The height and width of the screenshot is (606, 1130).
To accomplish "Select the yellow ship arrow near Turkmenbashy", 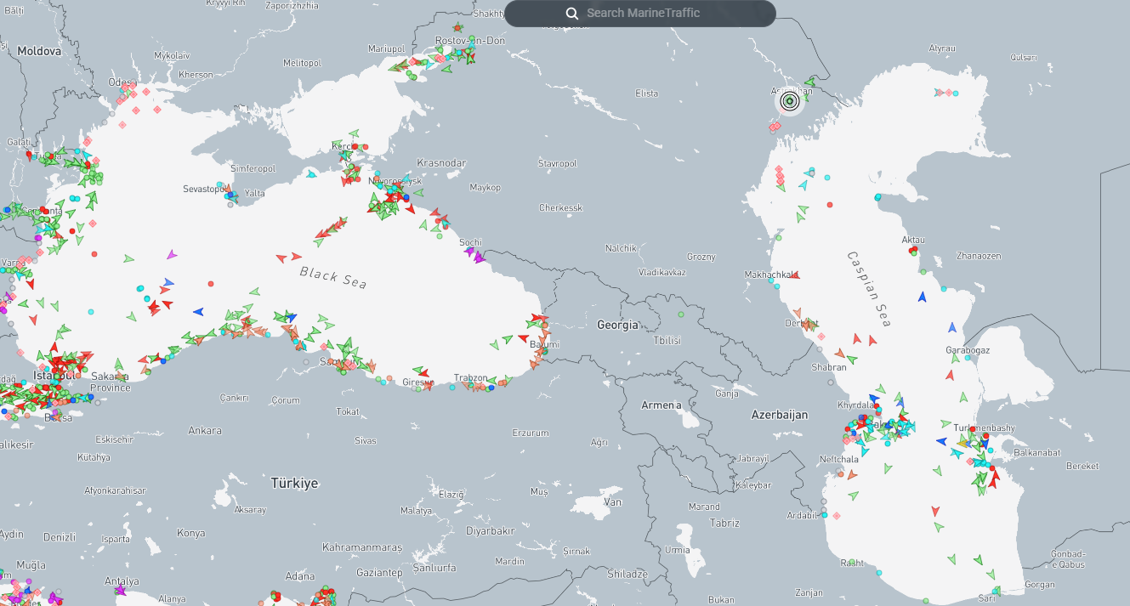I will tap(962, 443).
